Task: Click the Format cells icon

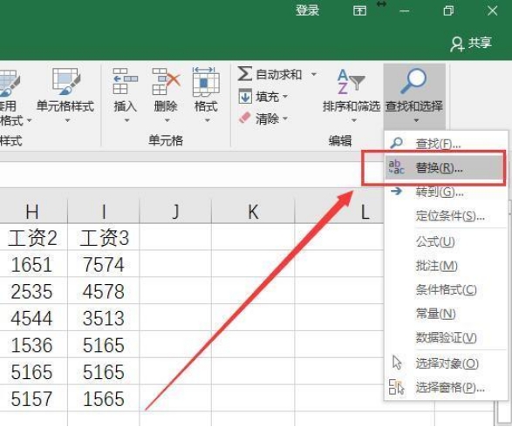Action: pyautogui.click(x=206, y=81)
